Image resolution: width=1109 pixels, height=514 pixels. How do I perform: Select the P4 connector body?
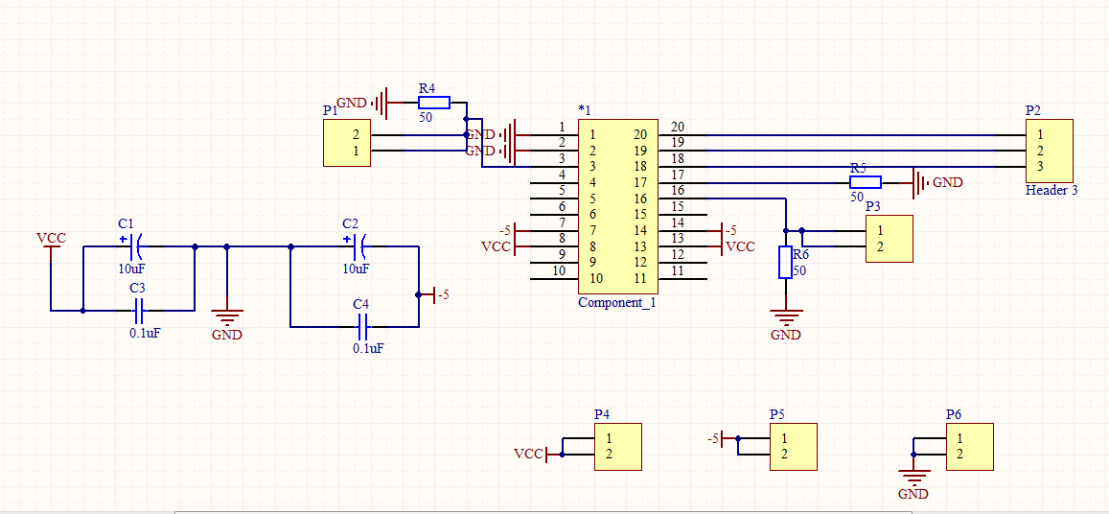click(617, 447)
